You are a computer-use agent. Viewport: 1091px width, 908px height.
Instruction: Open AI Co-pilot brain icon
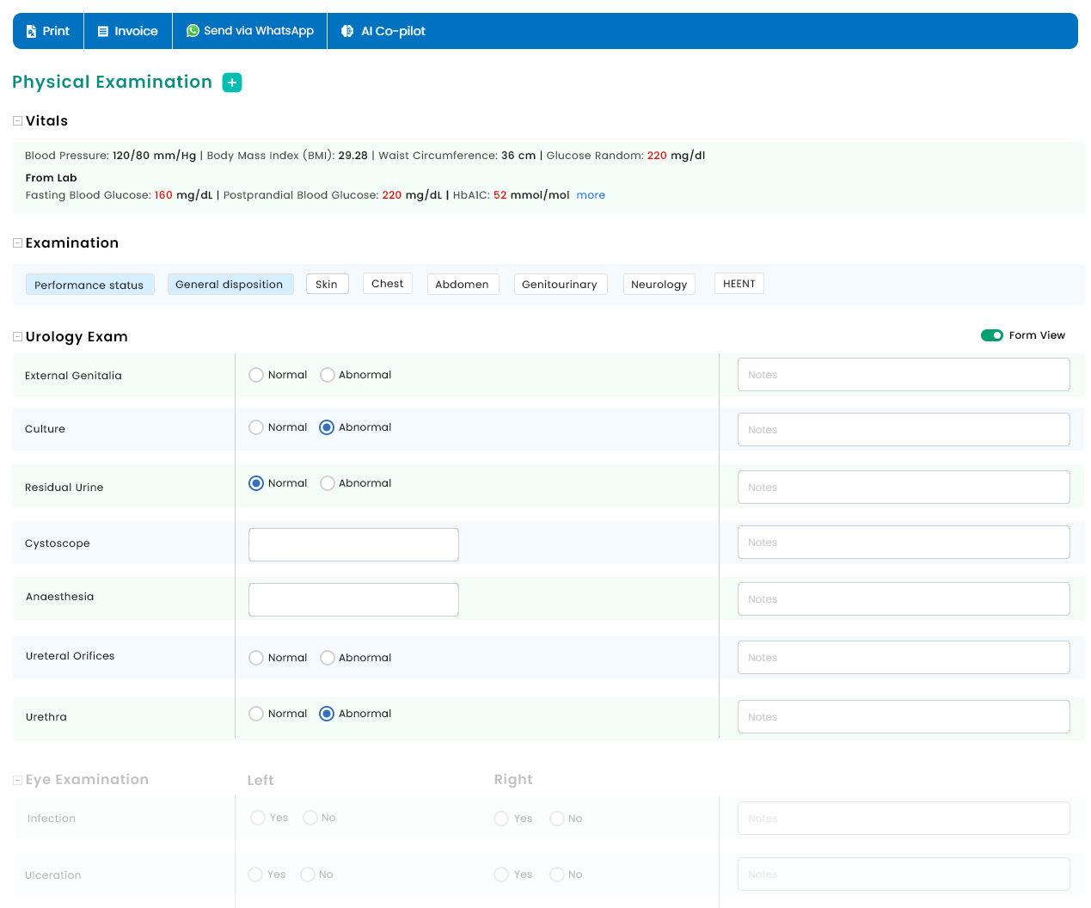[x=347, y=31]
